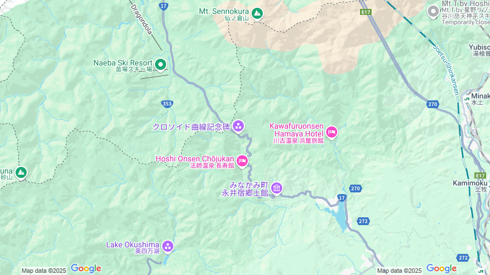
Task: Click Kawafuruonsen Hamaya Hotel pink pin
Action: (332, 133)
